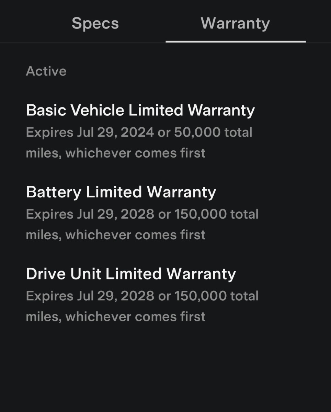The width and height of the screenshot is (331, 412).
Task: Click the white underline beneath Warranty tab
Action: (x=235, y=42)
